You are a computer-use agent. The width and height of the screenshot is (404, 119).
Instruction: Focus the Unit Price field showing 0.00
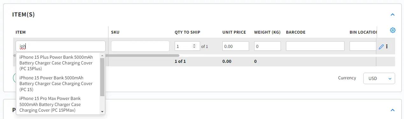235,46
